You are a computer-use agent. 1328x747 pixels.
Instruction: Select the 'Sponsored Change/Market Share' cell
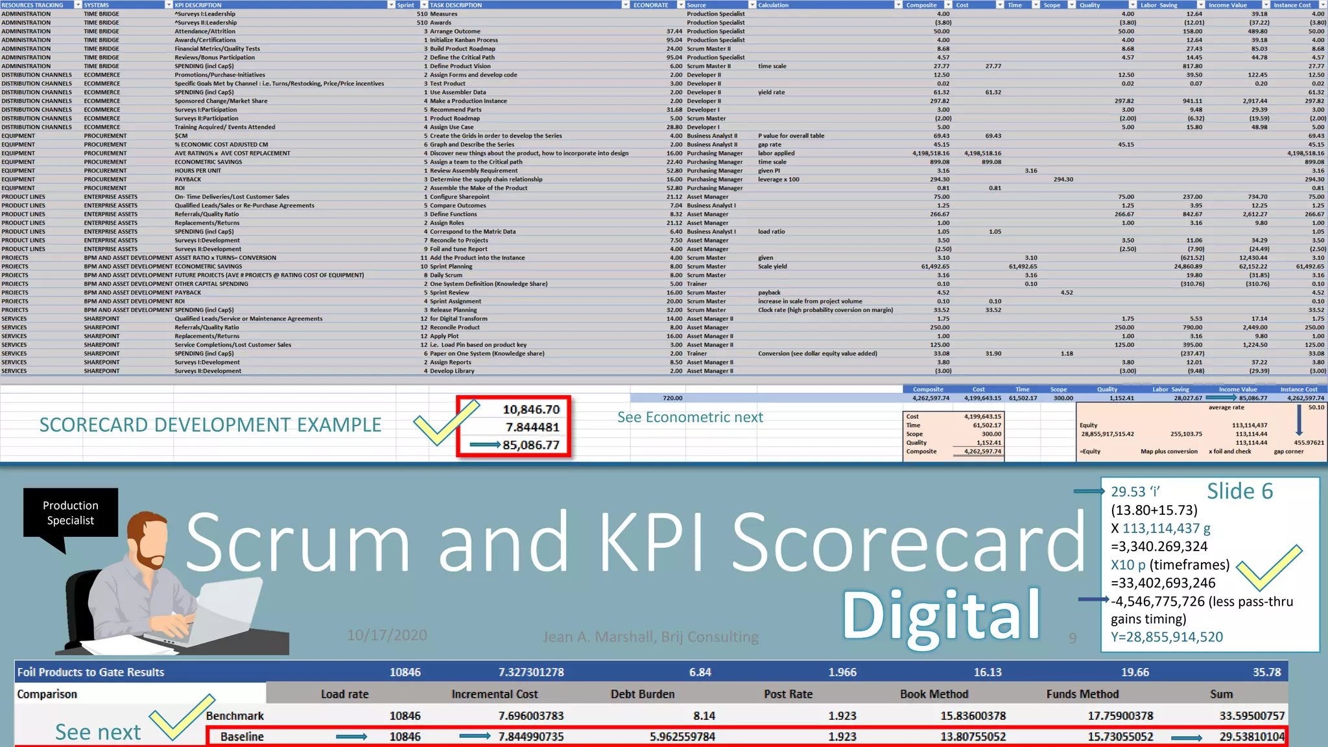click(x=221, y=101)
